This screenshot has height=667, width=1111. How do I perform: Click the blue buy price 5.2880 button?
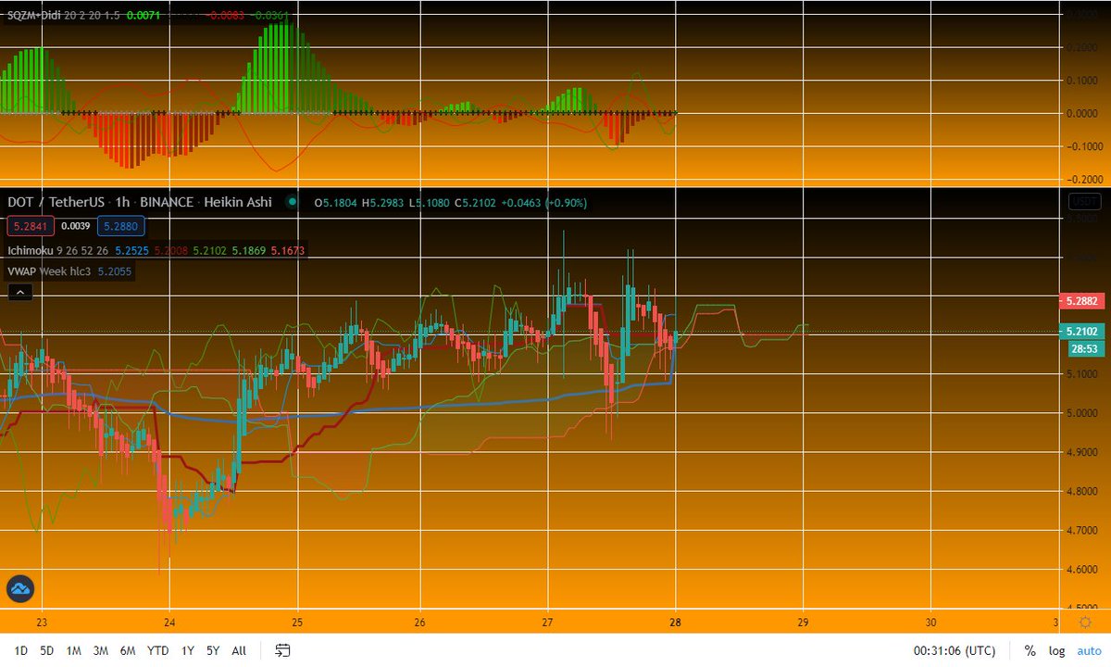coord(122,225)
